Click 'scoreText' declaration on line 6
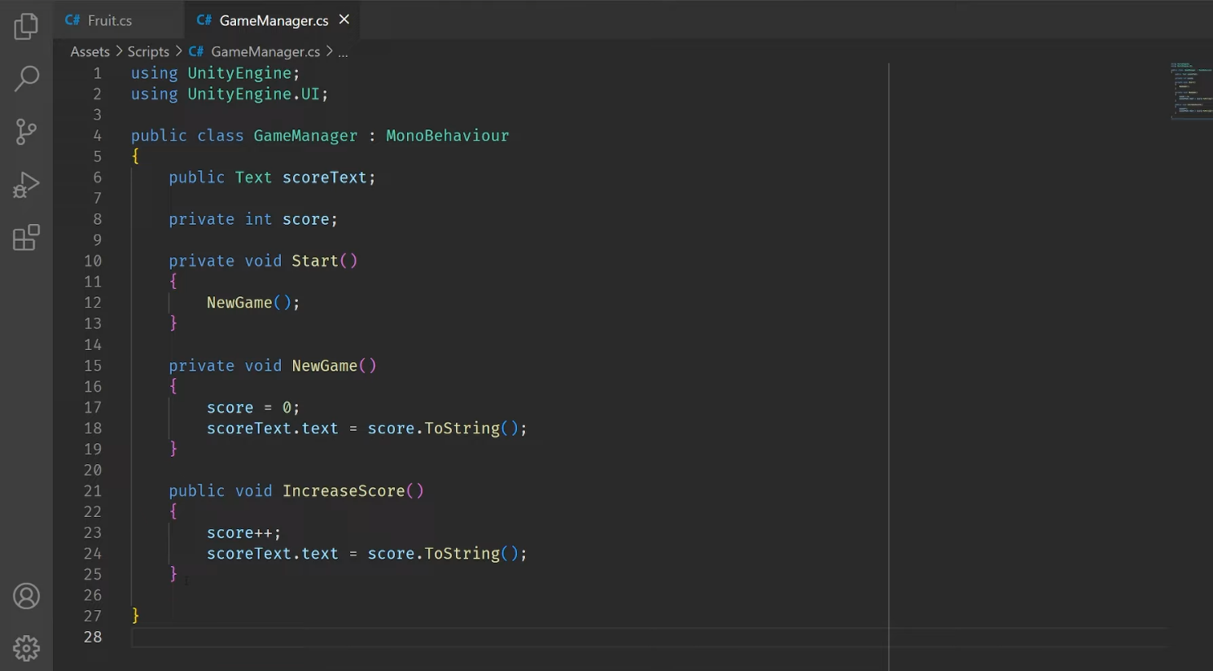Image resolution: width=1213 pixels, height=671 pixels. [x=324, y=178]
